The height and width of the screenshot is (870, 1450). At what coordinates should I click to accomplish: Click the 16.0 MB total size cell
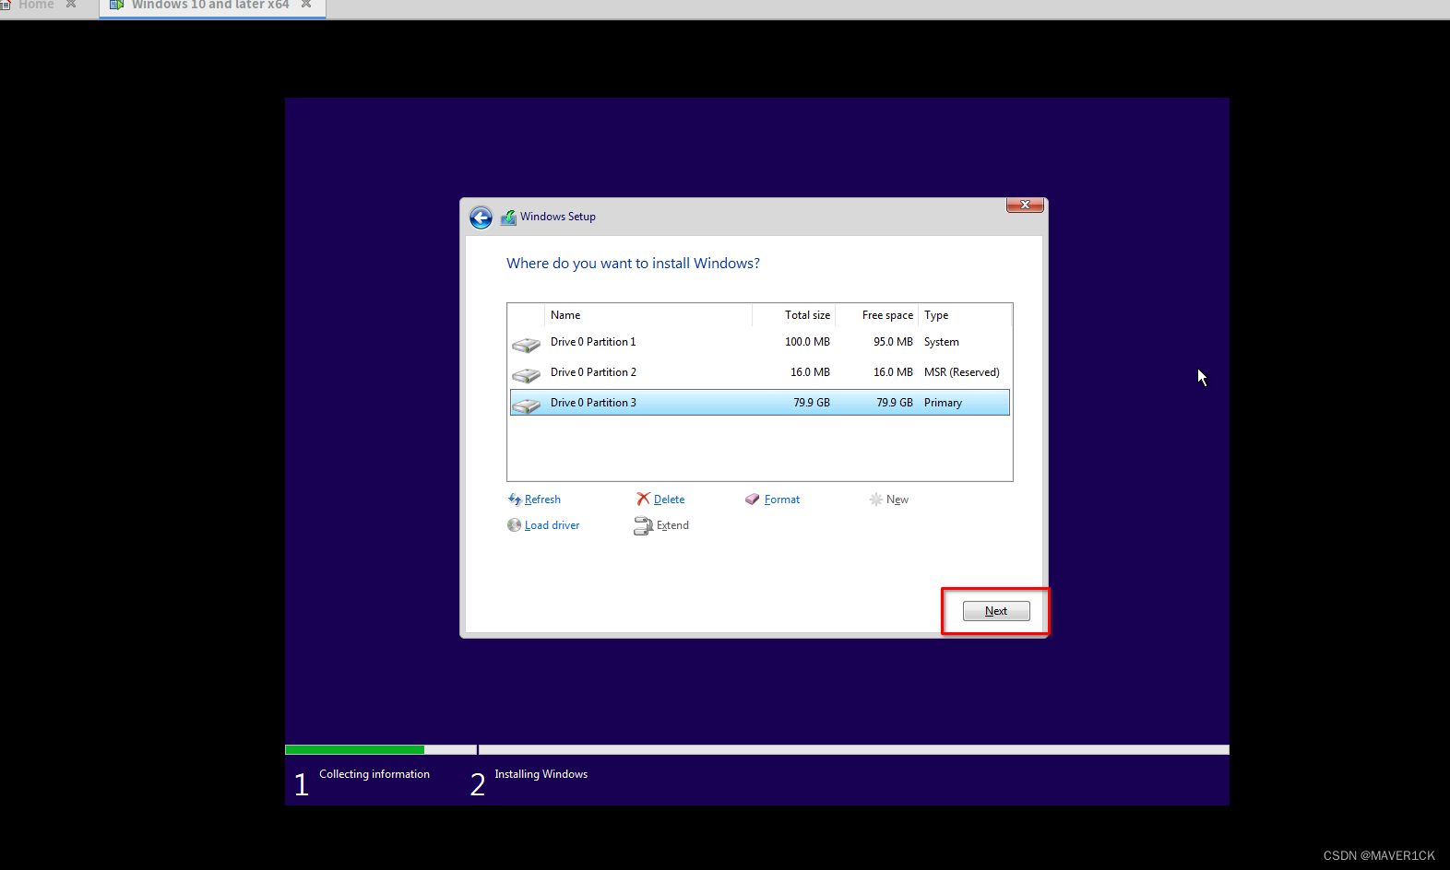click(x=810, y=372)
